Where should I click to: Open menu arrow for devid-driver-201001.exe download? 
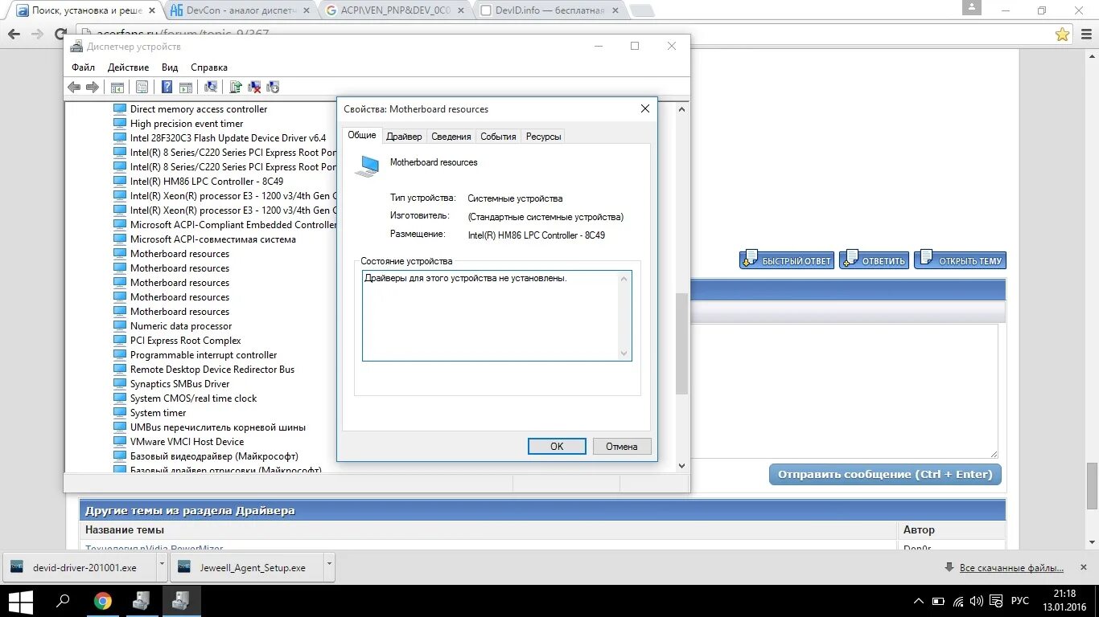pos(162,566)
